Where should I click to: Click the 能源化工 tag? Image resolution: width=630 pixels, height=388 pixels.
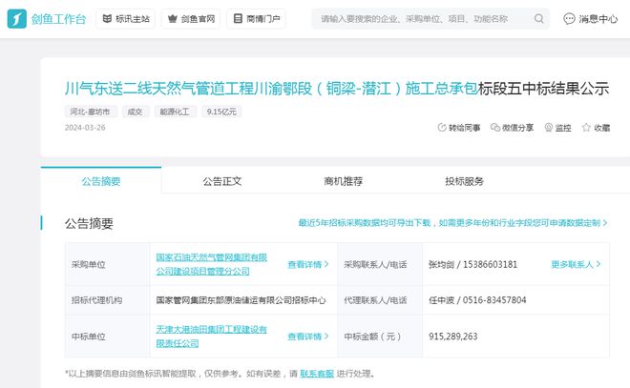175,112
